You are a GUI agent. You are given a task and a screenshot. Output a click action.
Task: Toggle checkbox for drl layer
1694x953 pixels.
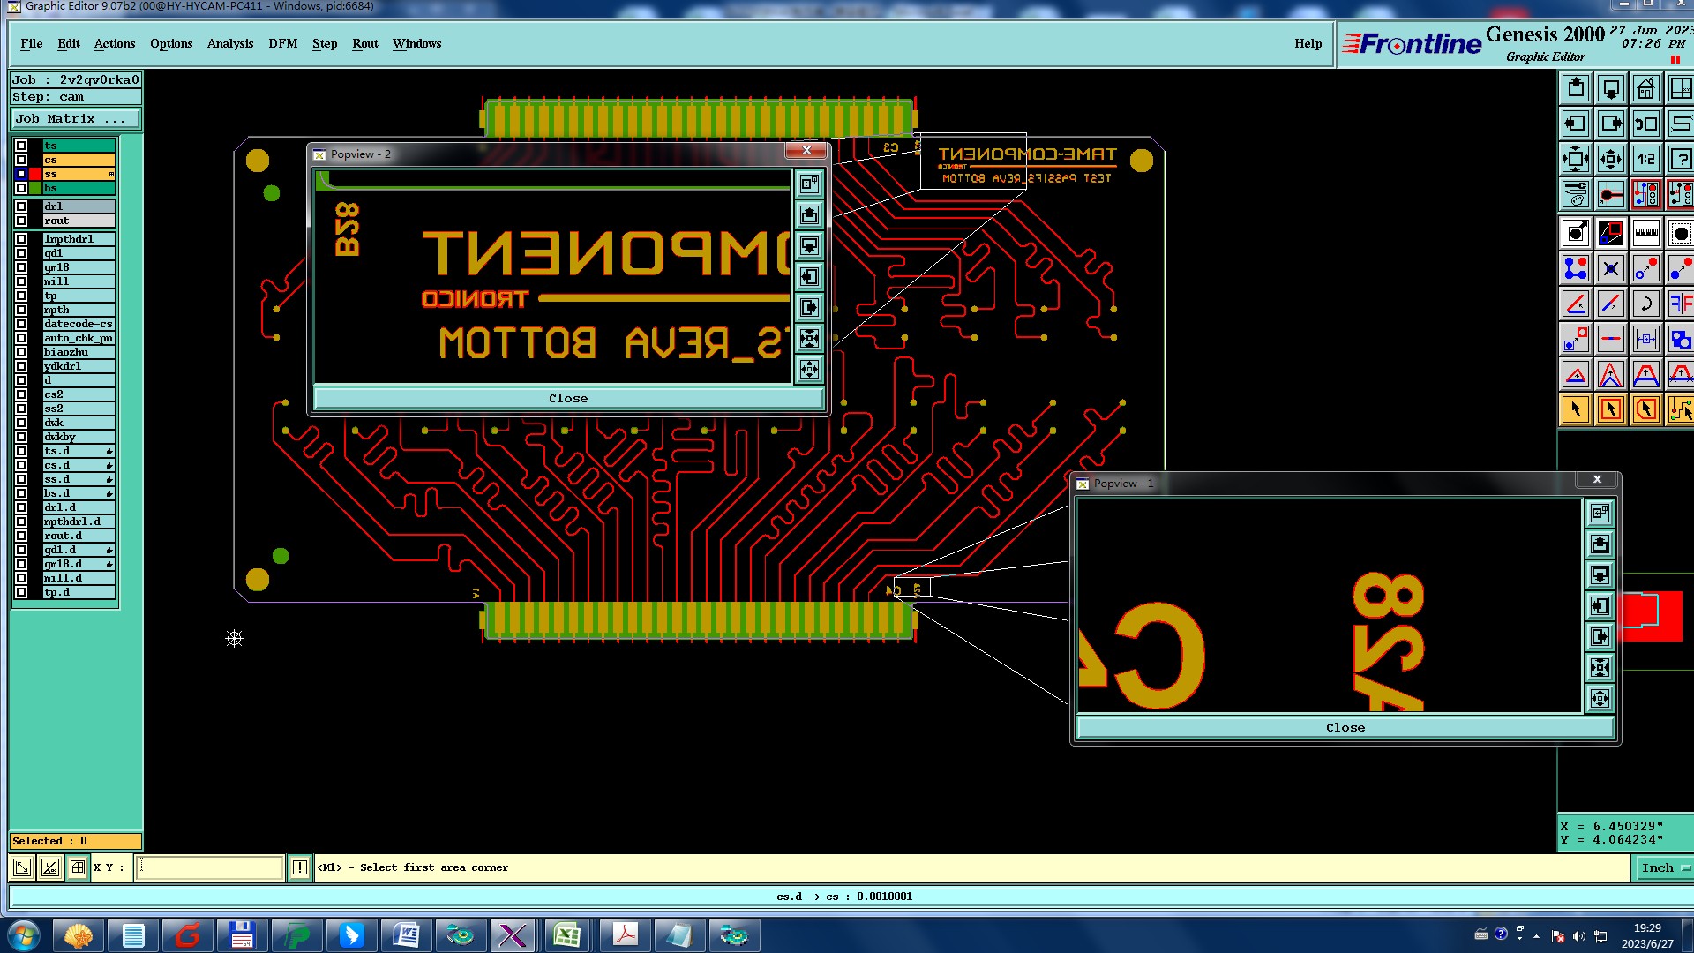click(x=21, y=206)
